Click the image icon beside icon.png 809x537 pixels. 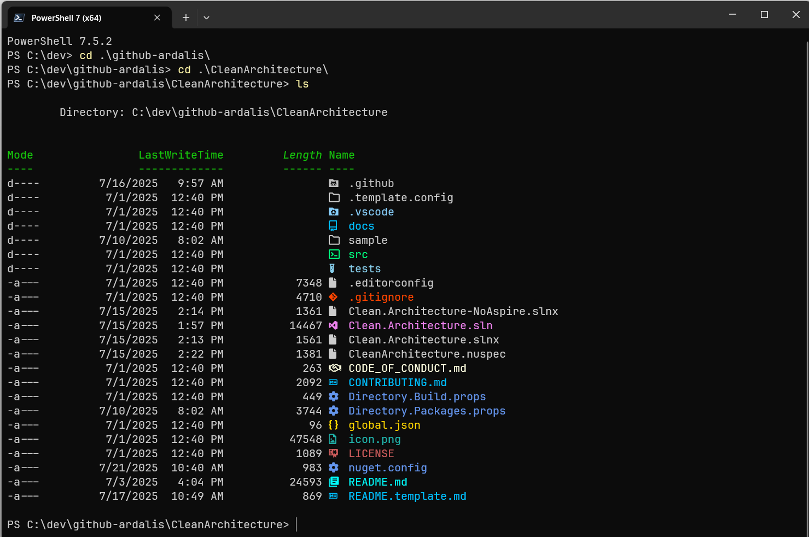pyautogui.click(x=334, y=439)
